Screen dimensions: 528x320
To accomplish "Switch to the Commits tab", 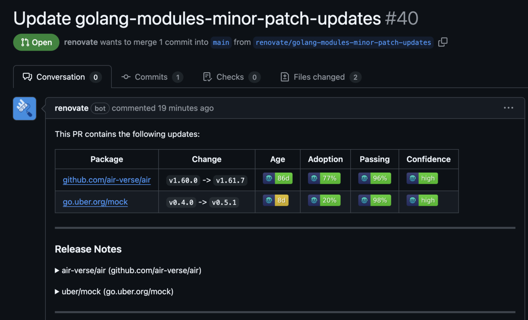I will click(x=152, y=77).
